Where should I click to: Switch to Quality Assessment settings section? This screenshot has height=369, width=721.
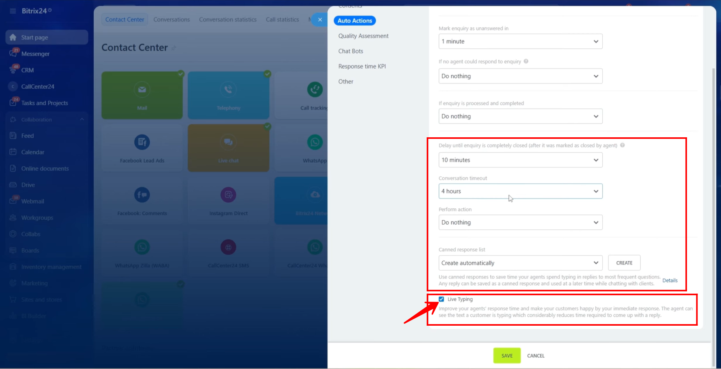363,36
